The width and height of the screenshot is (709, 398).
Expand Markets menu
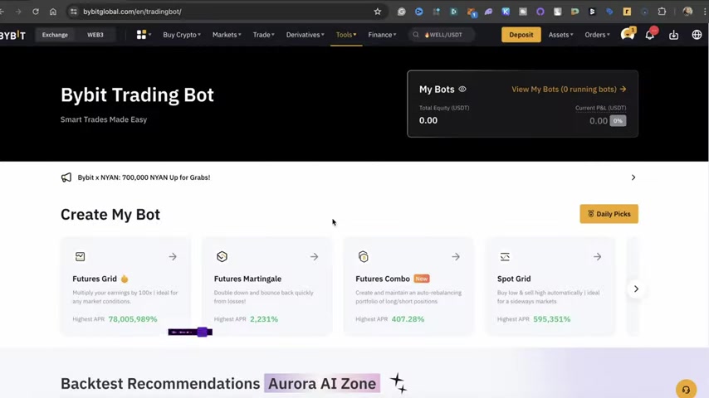tap(227, 35)
